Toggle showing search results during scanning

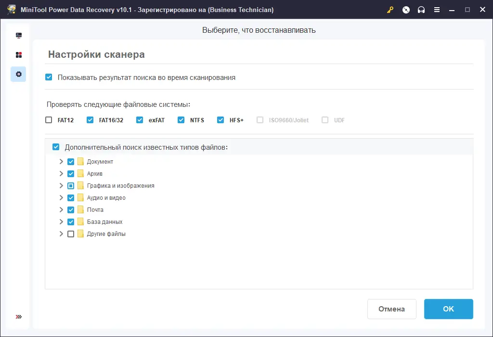[49, 78]
